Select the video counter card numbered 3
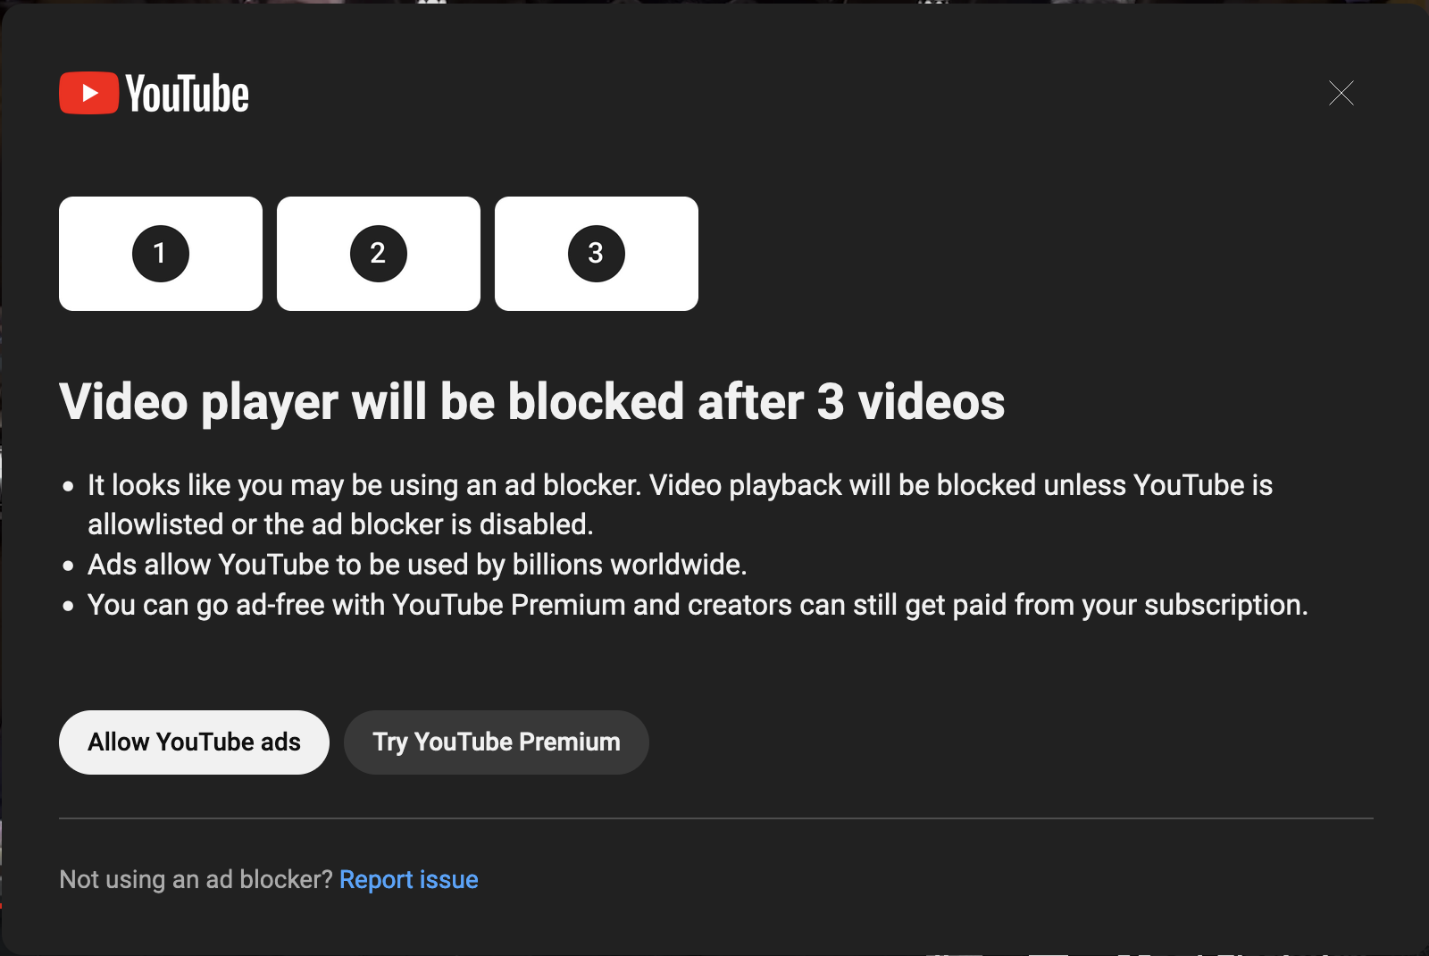The width and height of the screenshot is (1429, 956). point(597,254)
